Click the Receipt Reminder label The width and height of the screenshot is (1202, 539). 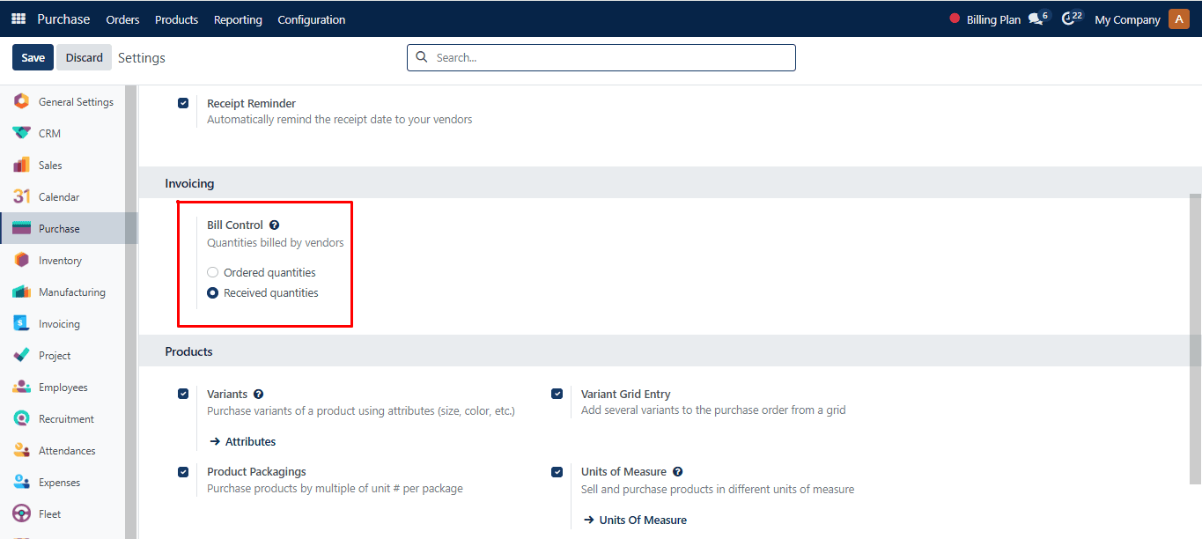[x=251, y=103]
